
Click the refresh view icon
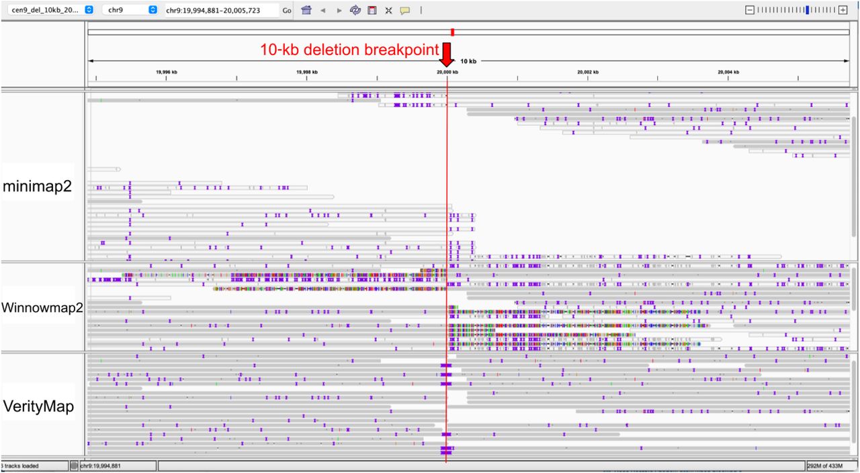[x=356, y=11]
